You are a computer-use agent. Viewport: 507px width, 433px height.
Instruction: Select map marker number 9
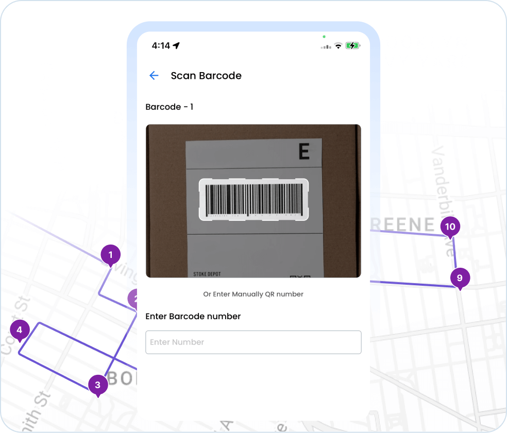coord(460,278)
